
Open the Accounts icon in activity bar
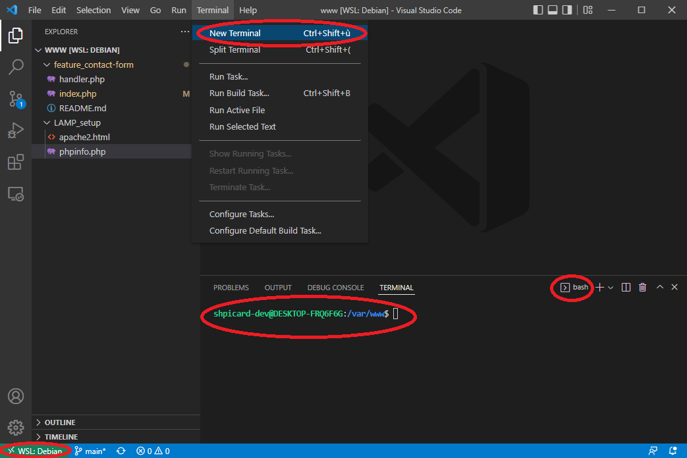coord(16,396)
